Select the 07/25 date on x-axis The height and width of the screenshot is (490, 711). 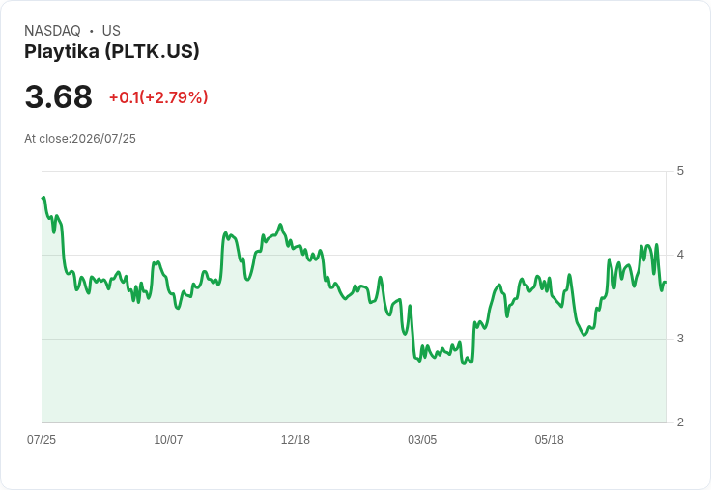[x=42, y=439]
